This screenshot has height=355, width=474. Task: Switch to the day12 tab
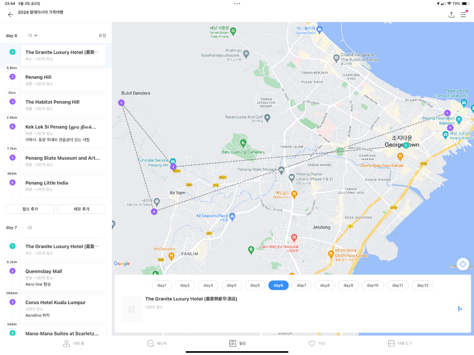click(423, 285)
